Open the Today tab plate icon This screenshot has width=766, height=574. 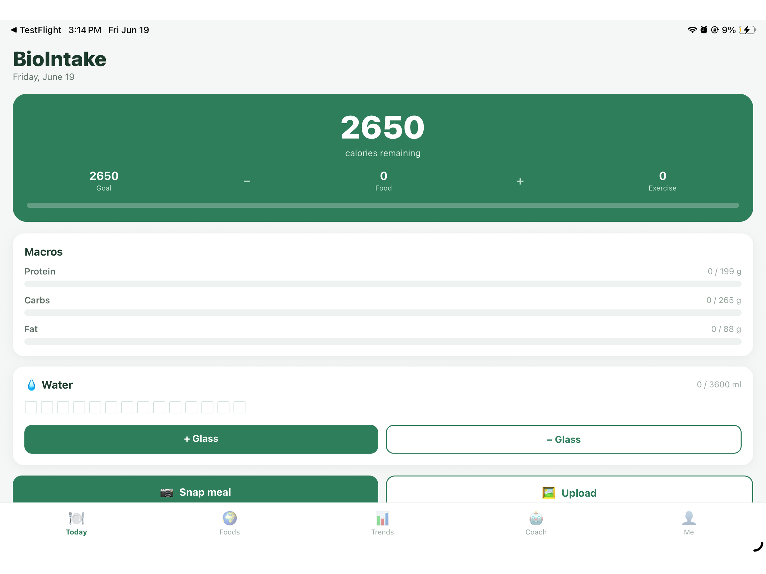point(76,518)
